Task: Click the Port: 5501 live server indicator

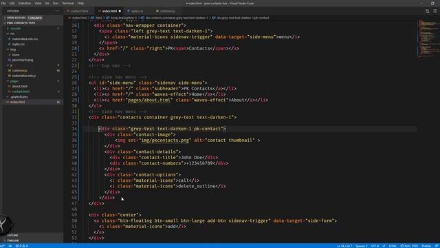Action: tap(409, 246)
